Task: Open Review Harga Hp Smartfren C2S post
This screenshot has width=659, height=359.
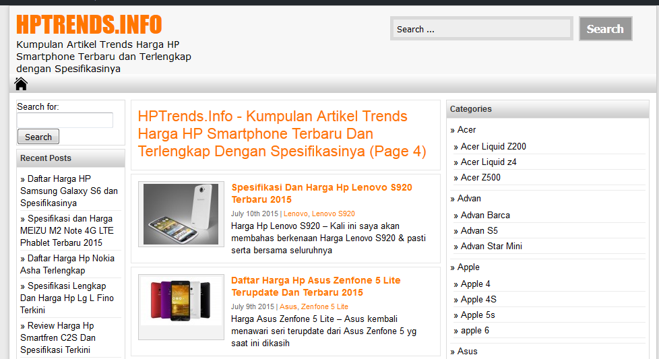Action: [x=58, y=337]
